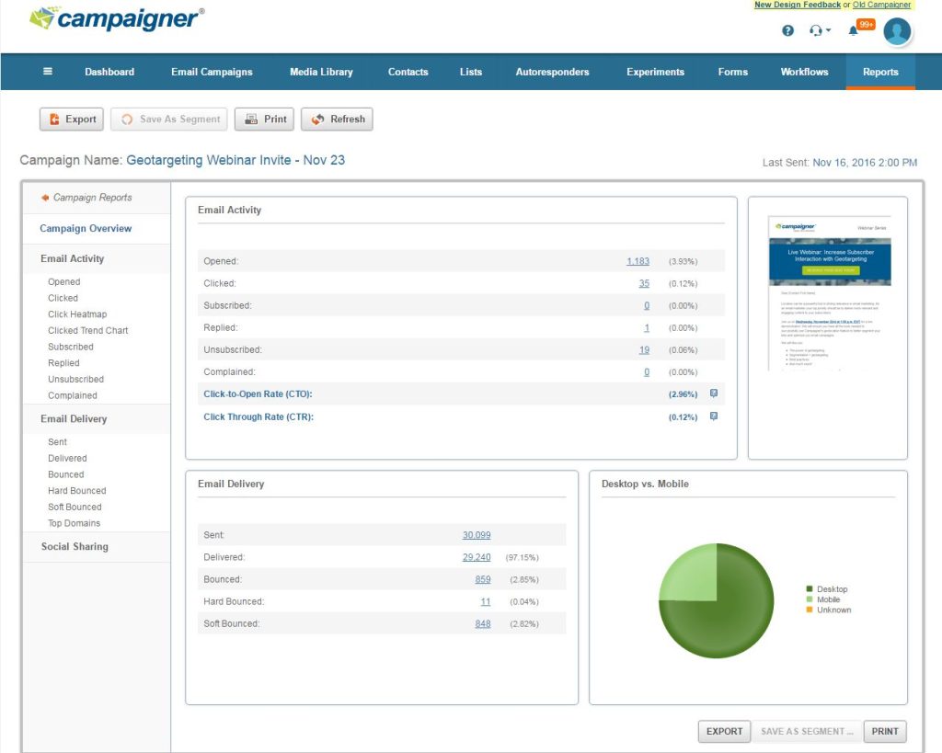Open notifications via the bell icon
Screen dimensions: 942x753
click(x=851, y=30)
